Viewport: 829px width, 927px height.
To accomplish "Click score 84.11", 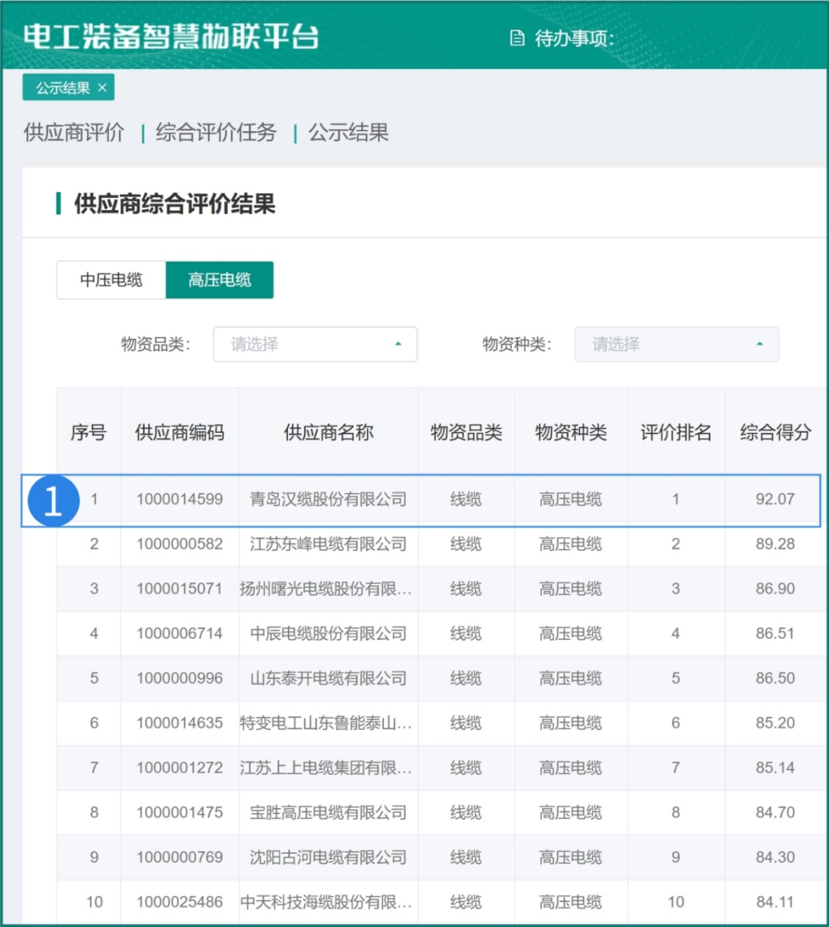I will click(775, 902).
